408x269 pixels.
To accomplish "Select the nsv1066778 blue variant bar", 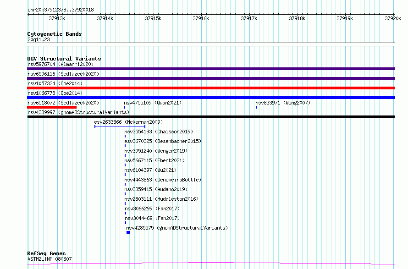I will point(211,98).
